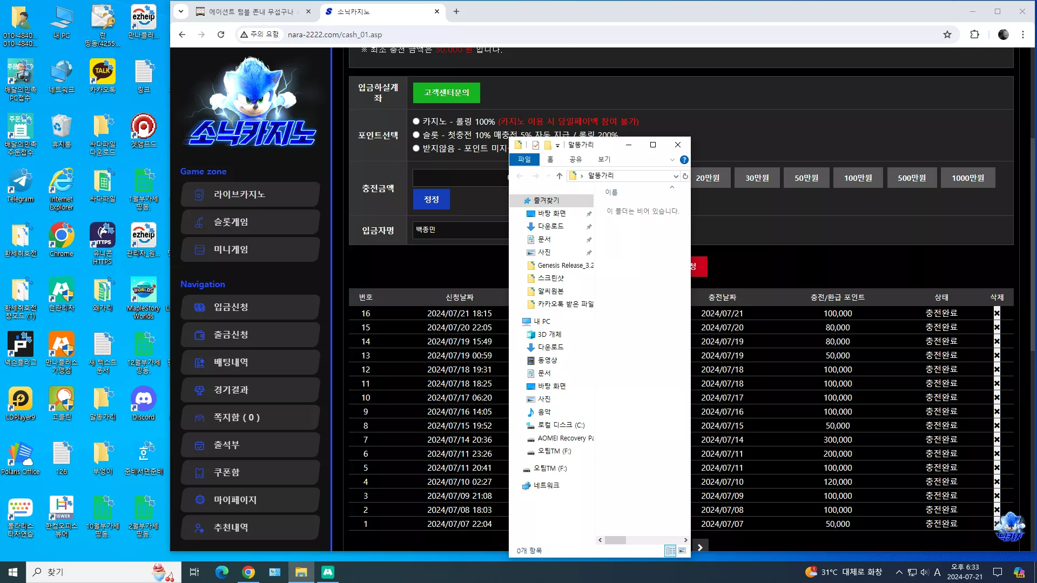
Task: Launch Microsoft Edge from the taskbar
Action: click(x=221, y=572)
